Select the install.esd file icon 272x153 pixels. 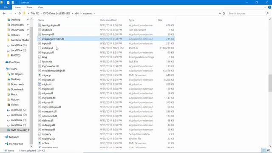coord(40,48)
